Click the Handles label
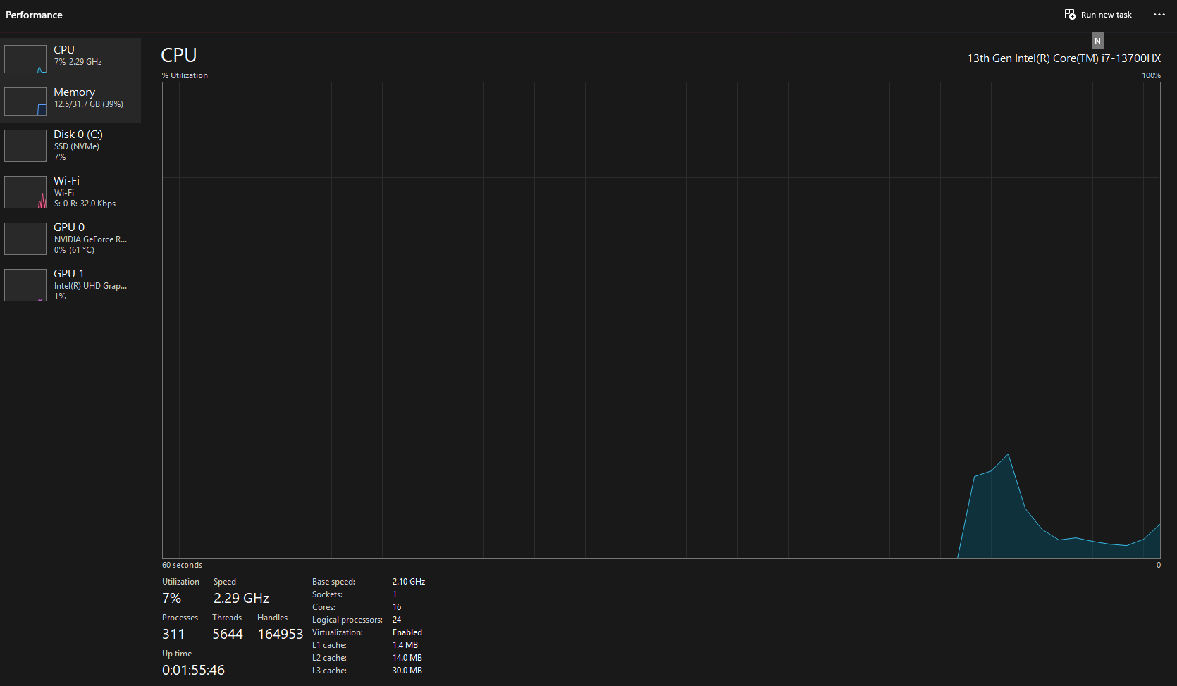The height and width of the screenshot is (686, 1177). pyautogui.click(x=272, y=618)
